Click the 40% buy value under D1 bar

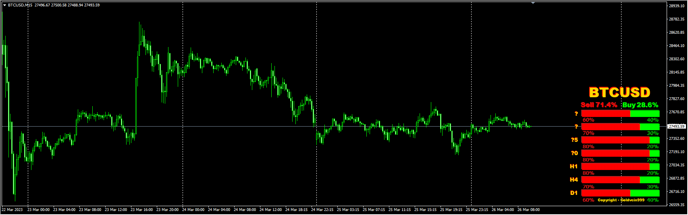pos(653,200)
